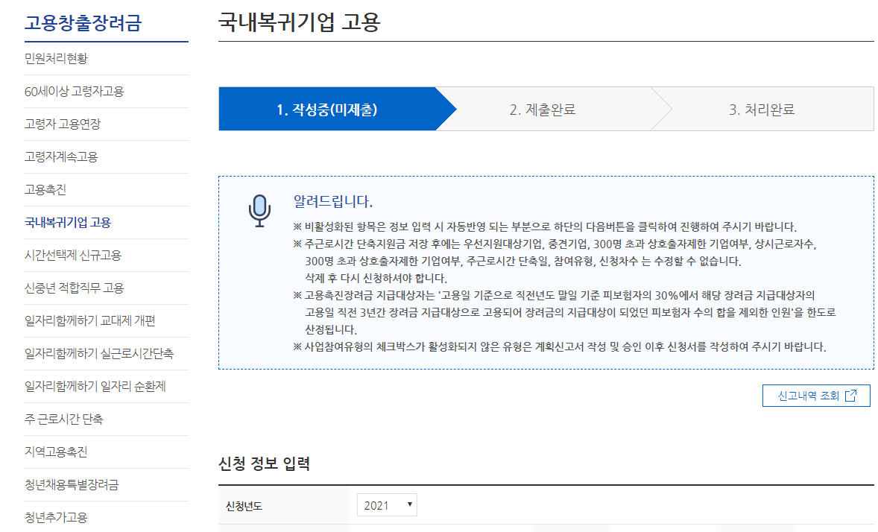Open 신중년 적합직무 고용 menu item
Screen dimensions: 878x532
pyautogui.click(x=74, y=288)
